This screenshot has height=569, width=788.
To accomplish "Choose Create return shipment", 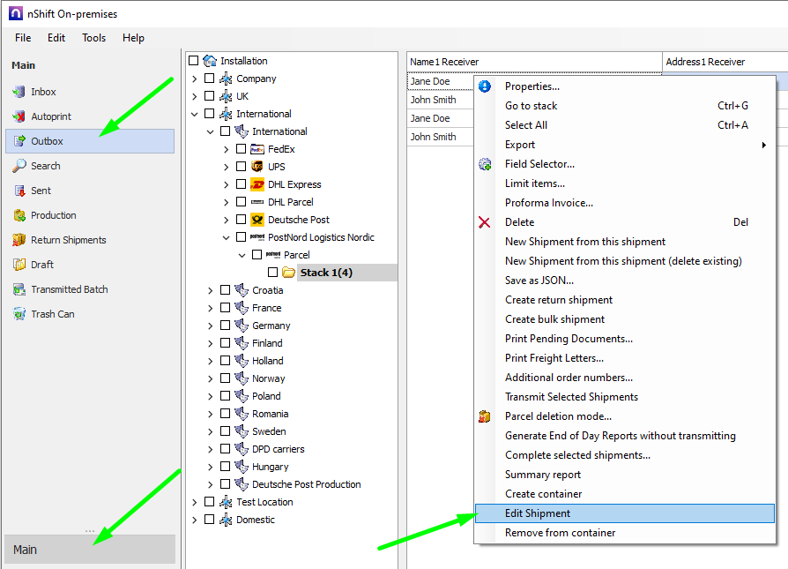I will coord(625,300).
